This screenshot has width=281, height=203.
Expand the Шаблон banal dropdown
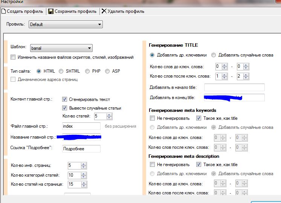[89, 48]
